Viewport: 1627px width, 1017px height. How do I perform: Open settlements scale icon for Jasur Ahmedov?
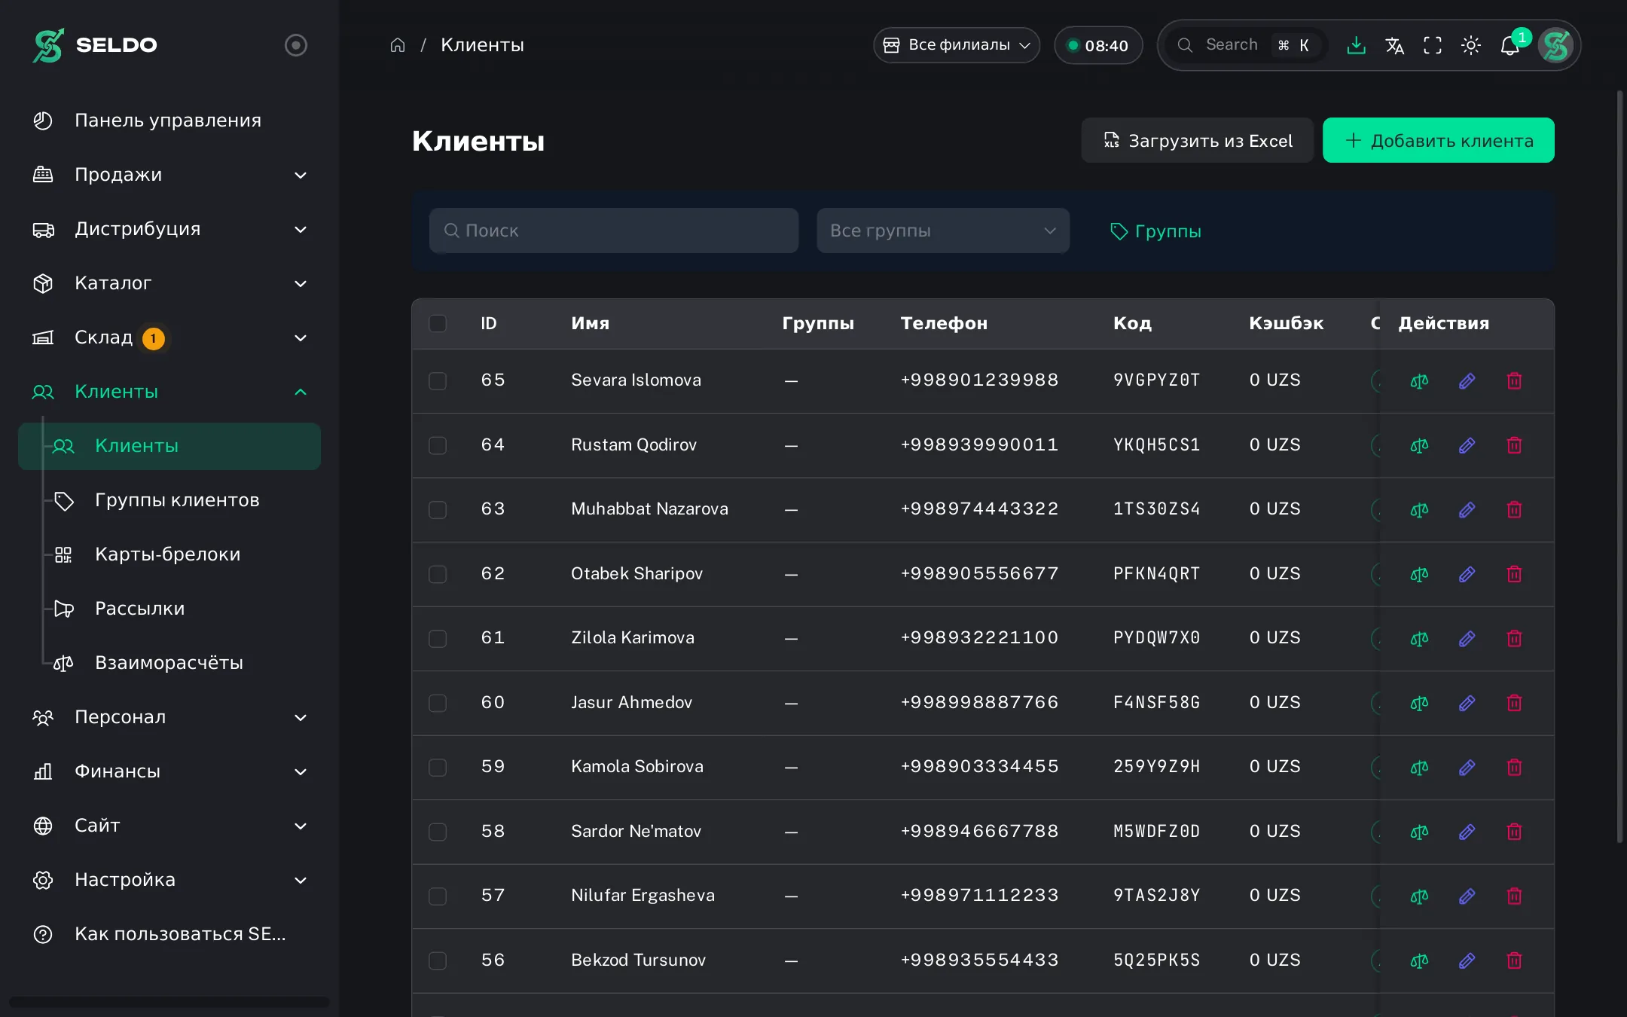coord(1419,703)
